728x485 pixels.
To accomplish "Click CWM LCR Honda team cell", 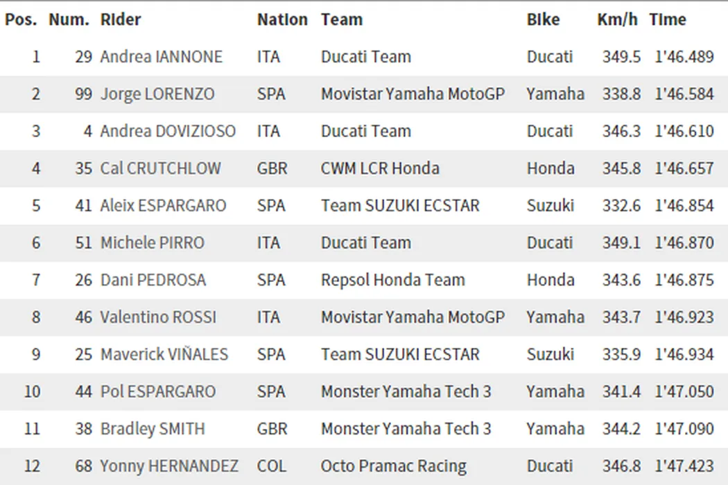I will pyautogui.click(x=380, y=168).
